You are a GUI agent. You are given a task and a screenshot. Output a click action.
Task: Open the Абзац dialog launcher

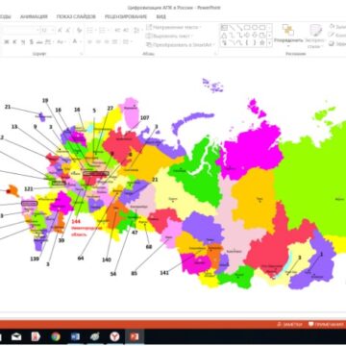coord(215,54)
